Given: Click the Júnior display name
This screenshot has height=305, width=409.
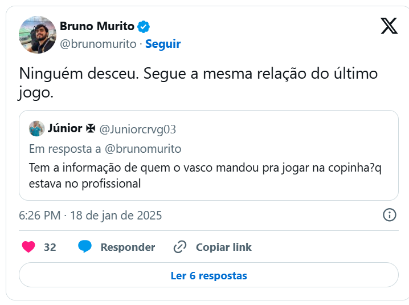Looking at the screenshot, I should pyautogui.click(x=65, y=129).
